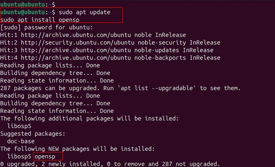Click 'The following NEW packages will be installed' line

coord(79,149)
